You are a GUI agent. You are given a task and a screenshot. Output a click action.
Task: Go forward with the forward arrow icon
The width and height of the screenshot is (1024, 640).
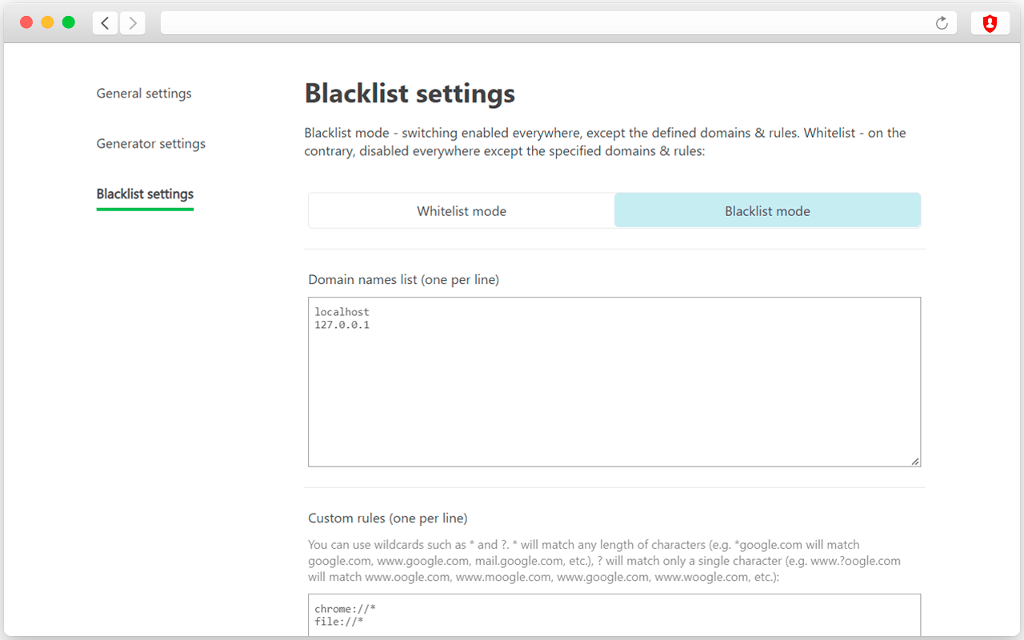click(133, 22)
